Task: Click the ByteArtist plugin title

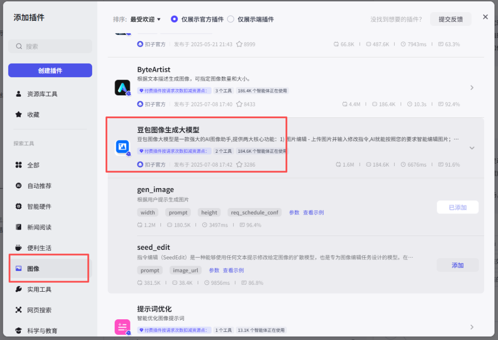Action: 154,69
